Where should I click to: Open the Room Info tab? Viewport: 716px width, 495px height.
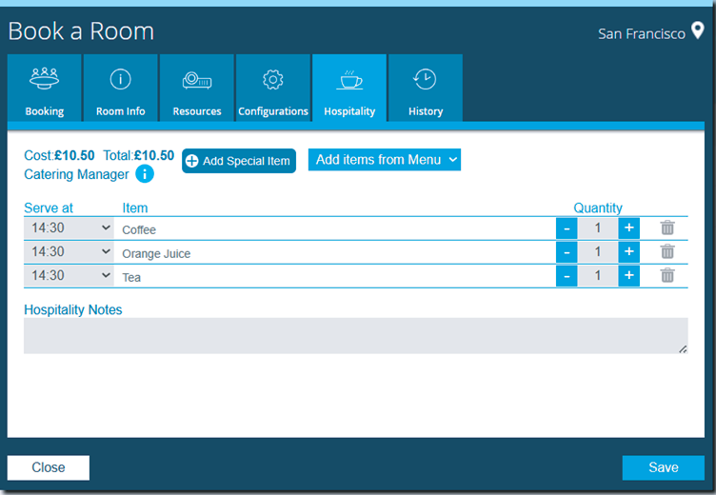121,89
